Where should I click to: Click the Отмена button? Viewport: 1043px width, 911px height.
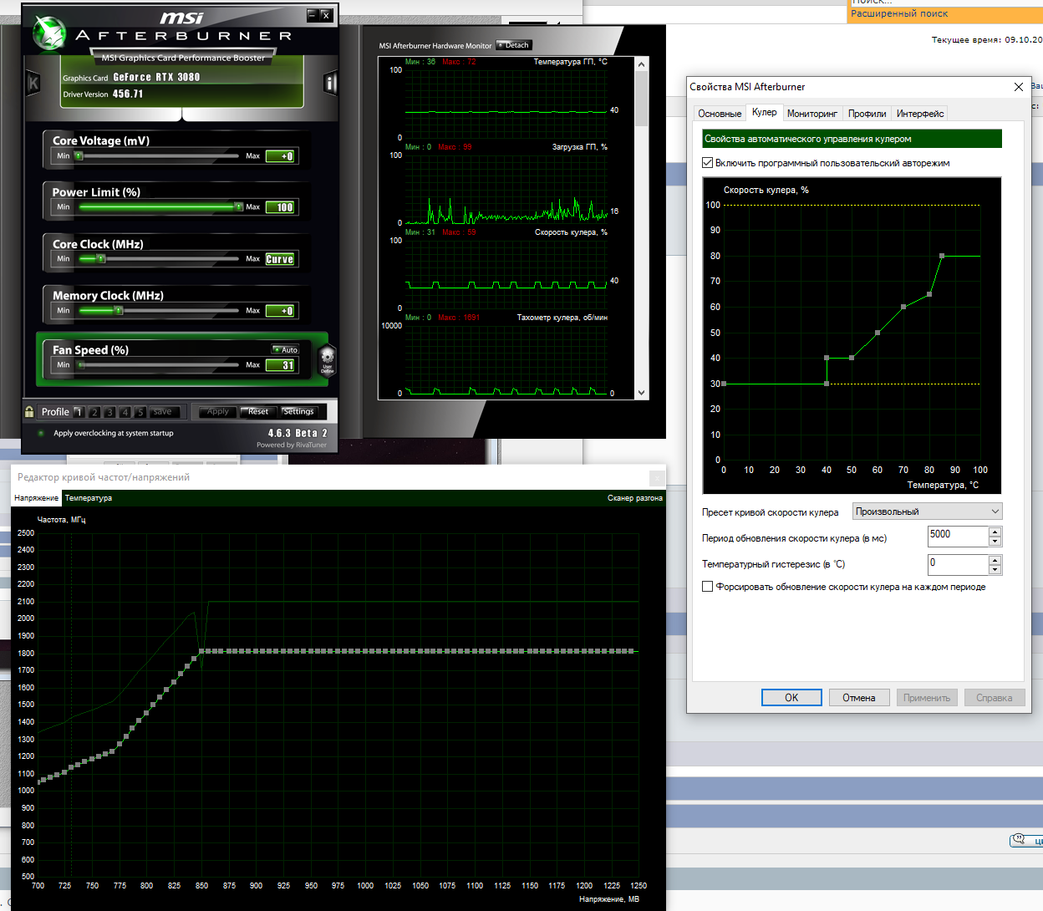pos(859,698)
